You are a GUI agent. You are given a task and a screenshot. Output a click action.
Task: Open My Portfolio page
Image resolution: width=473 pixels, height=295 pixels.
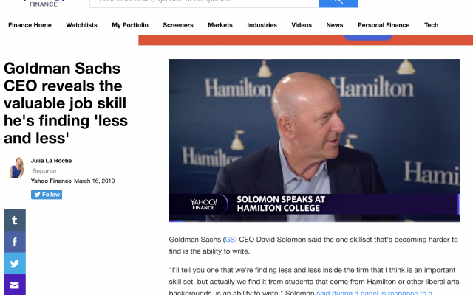click(x=129, y=25)
